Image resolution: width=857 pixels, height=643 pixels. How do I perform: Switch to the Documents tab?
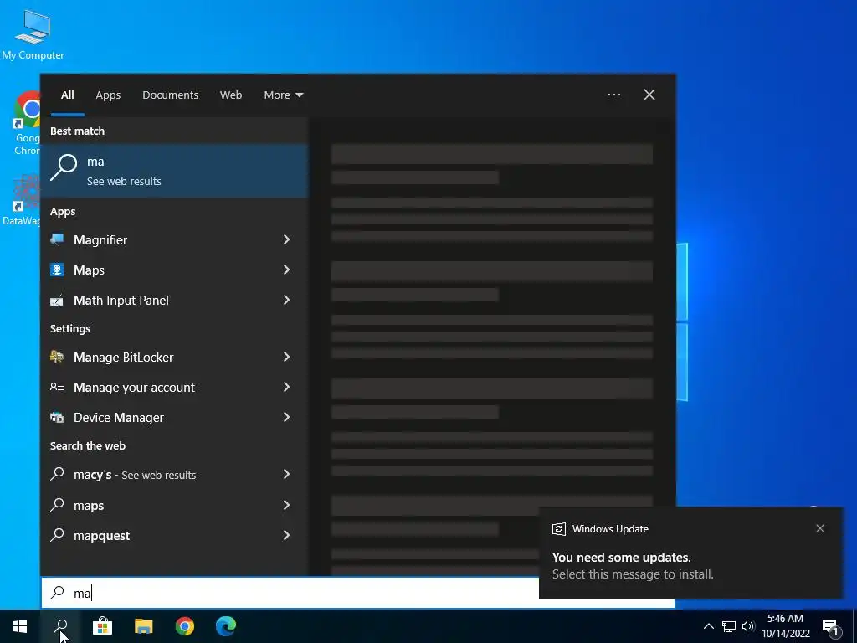pyautogui.click(x=170, y=95)
